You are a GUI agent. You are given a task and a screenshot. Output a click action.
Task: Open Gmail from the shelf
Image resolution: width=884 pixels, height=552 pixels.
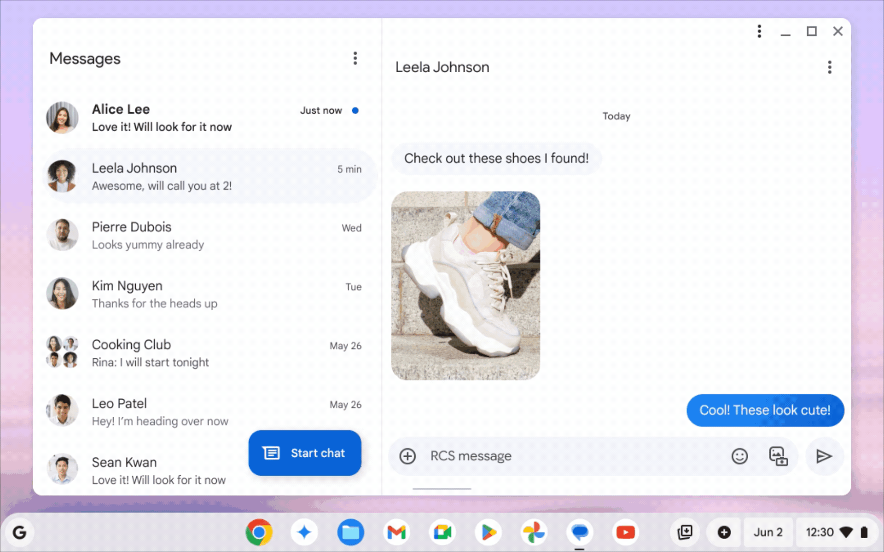(x=396, y=532)
